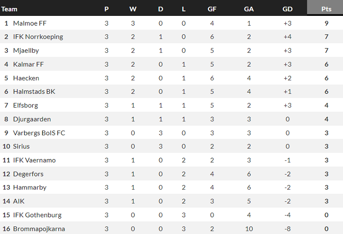The width and height of the screenshot is (343, 234).
Task: Click the GA column header
Action: [x=249, y=9]
